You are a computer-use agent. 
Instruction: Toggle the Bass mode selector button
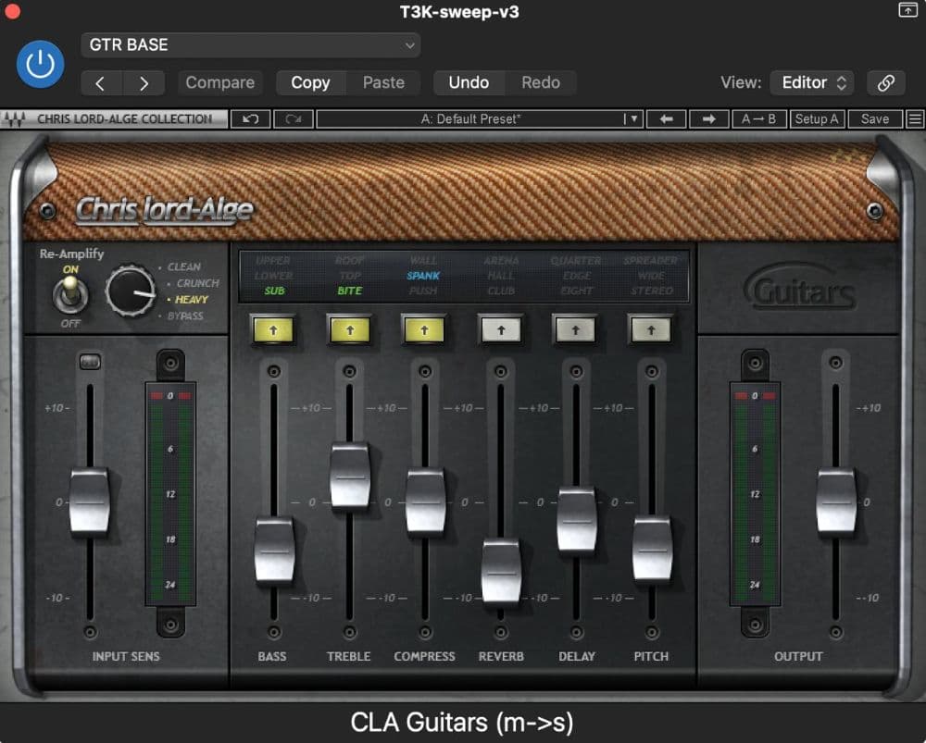[x=273, y=330]
